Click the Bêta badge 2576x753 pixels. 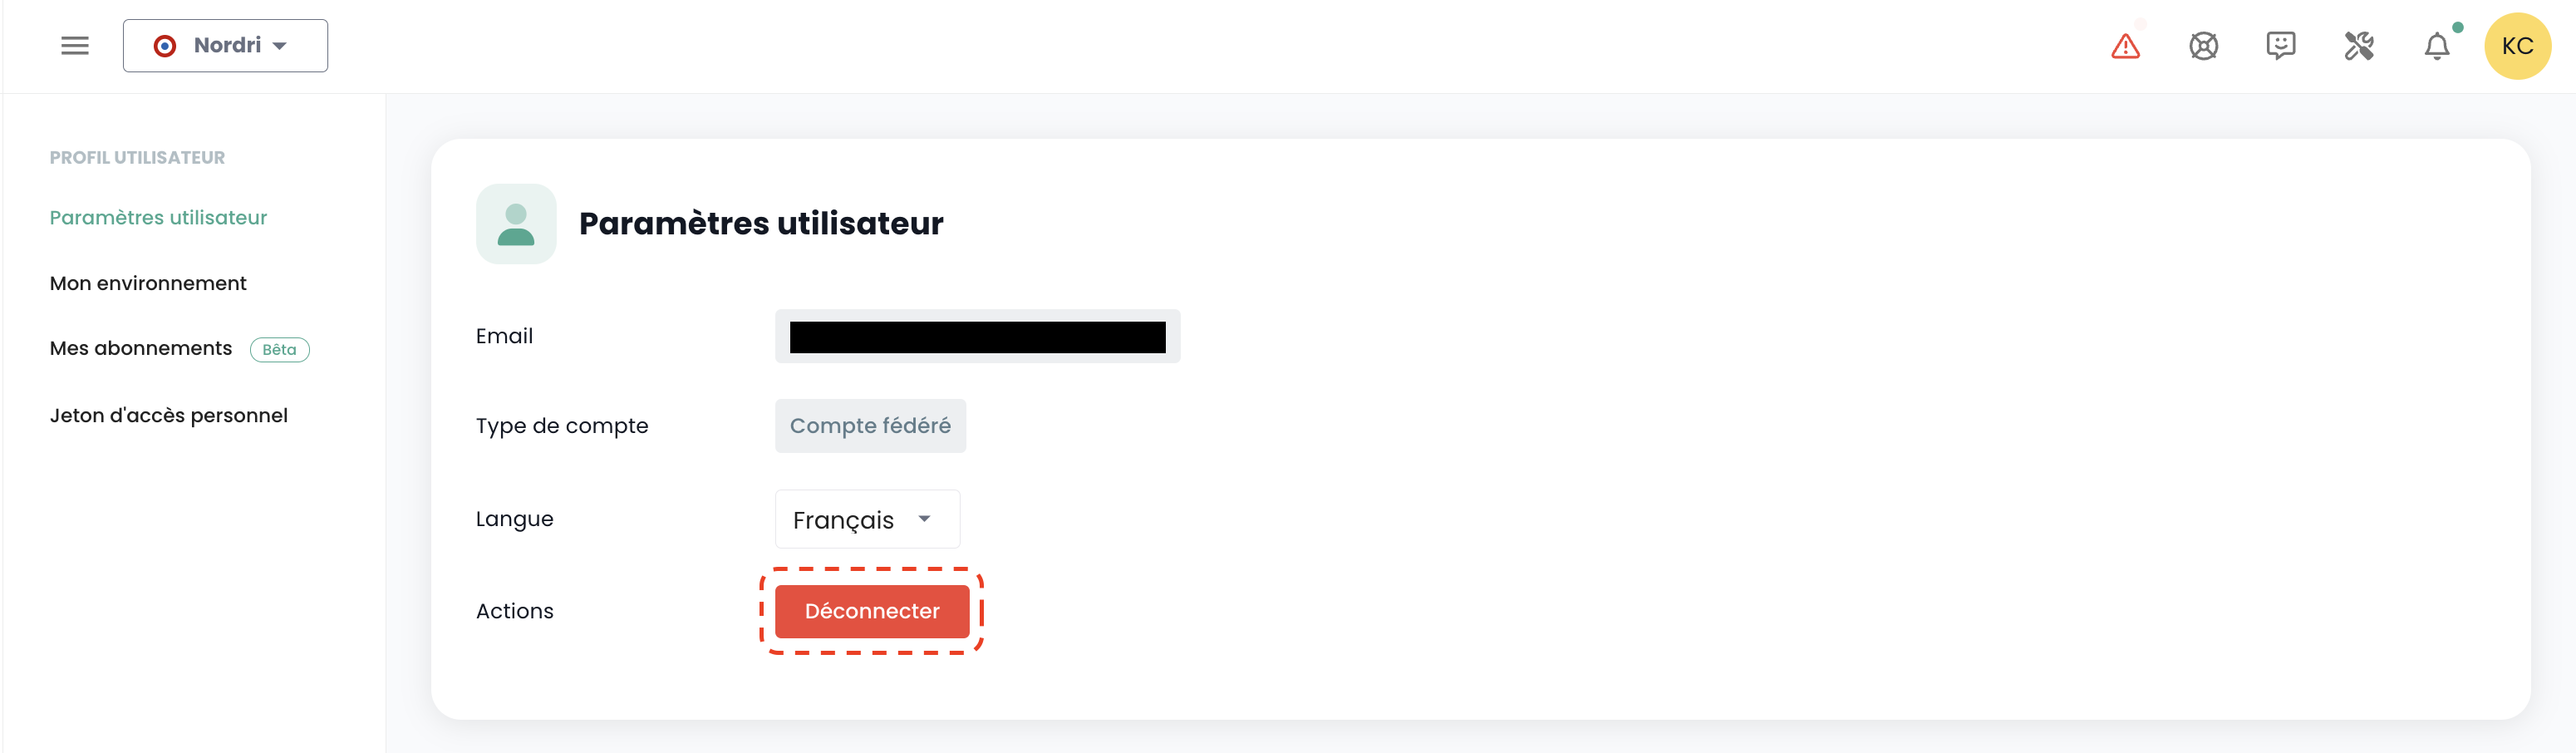tap(280, 350)
